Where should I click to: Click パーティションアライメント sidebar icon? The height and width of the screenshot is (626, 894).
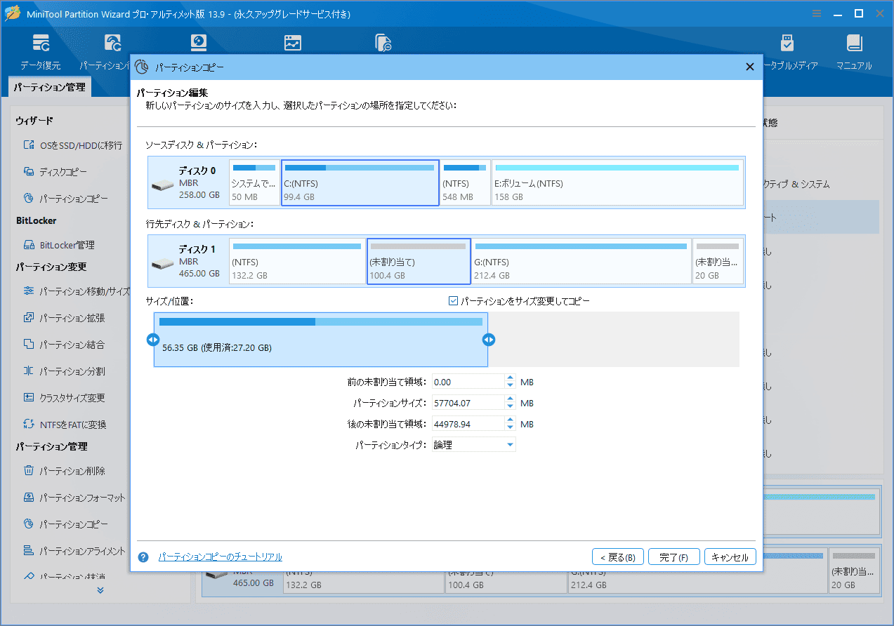pos(29,550)
